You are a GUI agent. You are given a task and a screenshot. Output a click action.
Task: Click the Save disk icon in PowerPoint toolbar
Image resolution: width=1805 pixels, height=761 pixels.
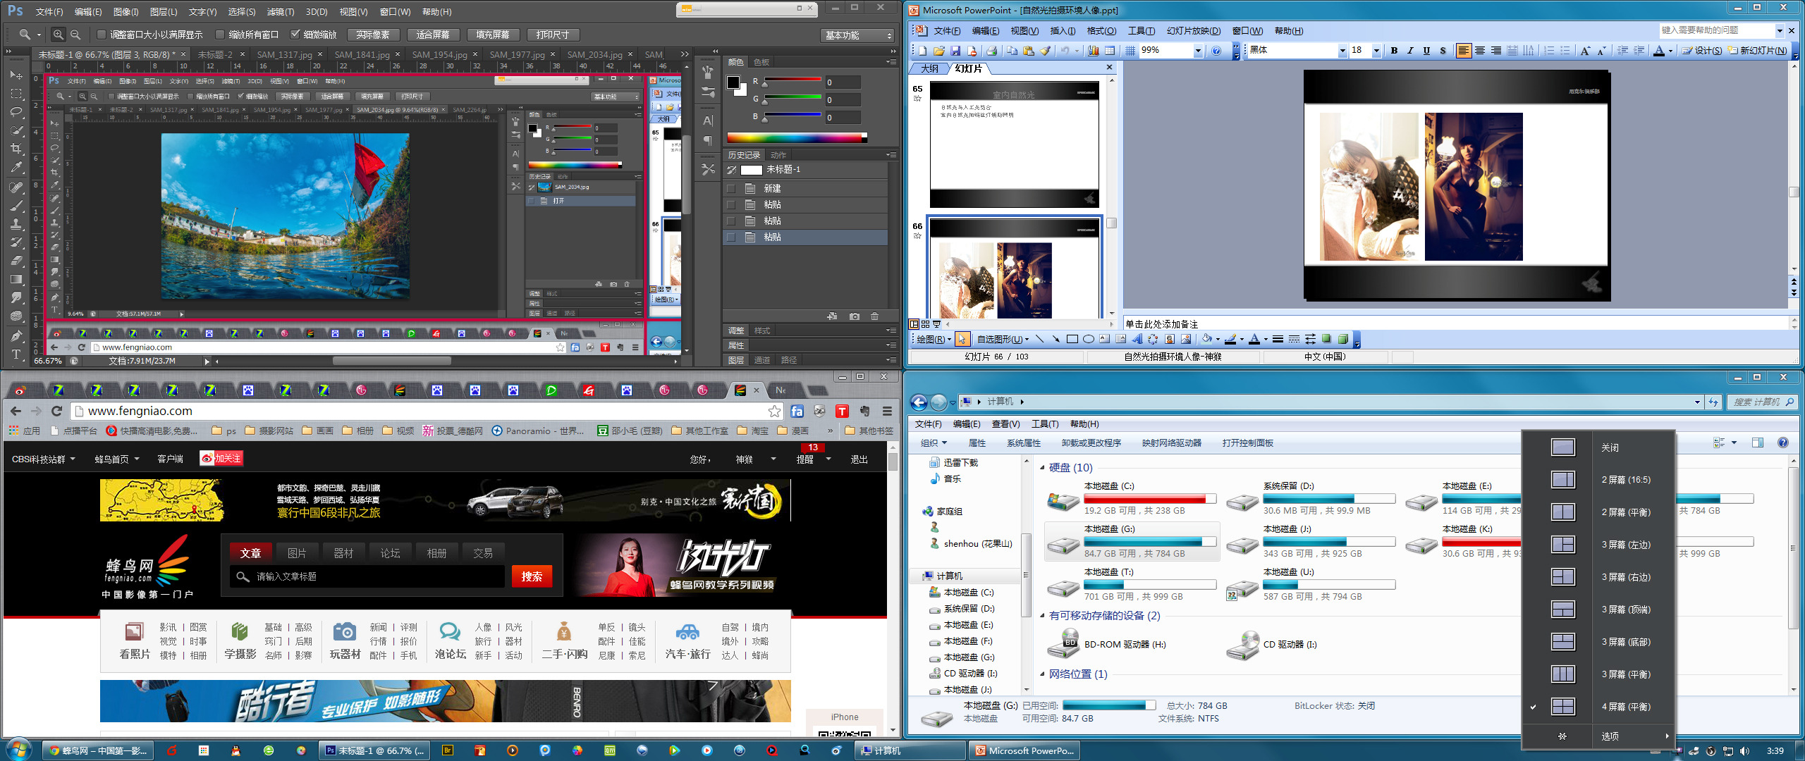[955, 51]
